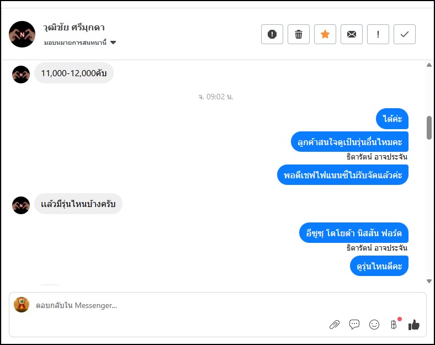The width and height of the screenshot is (435, 345).
Task: Mark conversation done with checkmark button
Action: [x=405, y=34]
